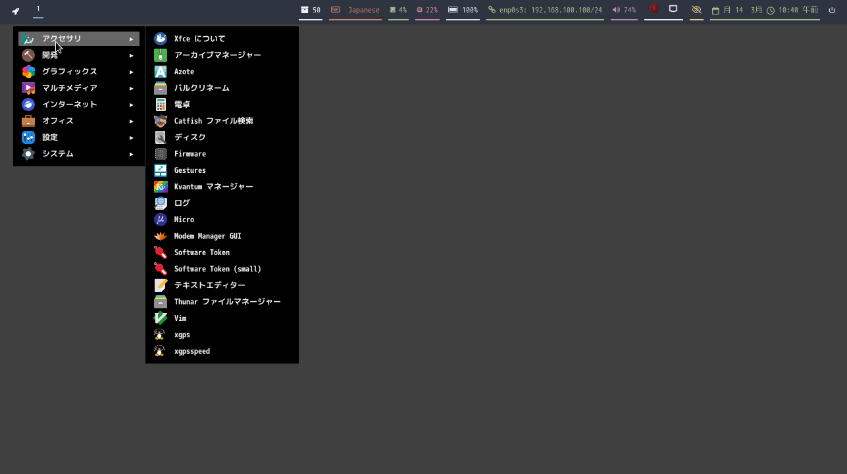Image resolution: width=847 pixels, height=474 pixels.
Task: Launch Azote from the menu
Action: (222, 72)
